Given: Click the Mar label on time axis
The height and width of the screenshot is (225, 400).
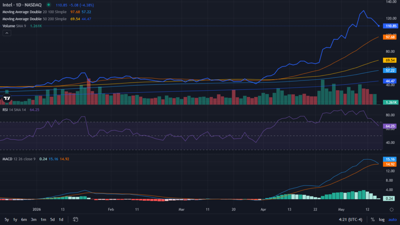Looking at the screenshot, I should coord(181,209).
